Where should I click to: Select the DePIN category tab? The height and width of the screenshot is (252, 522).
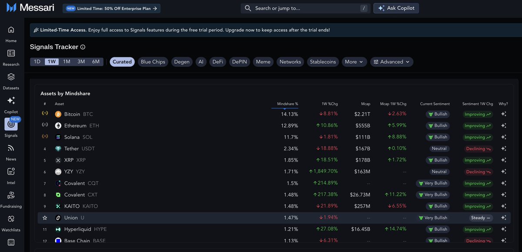240,62
